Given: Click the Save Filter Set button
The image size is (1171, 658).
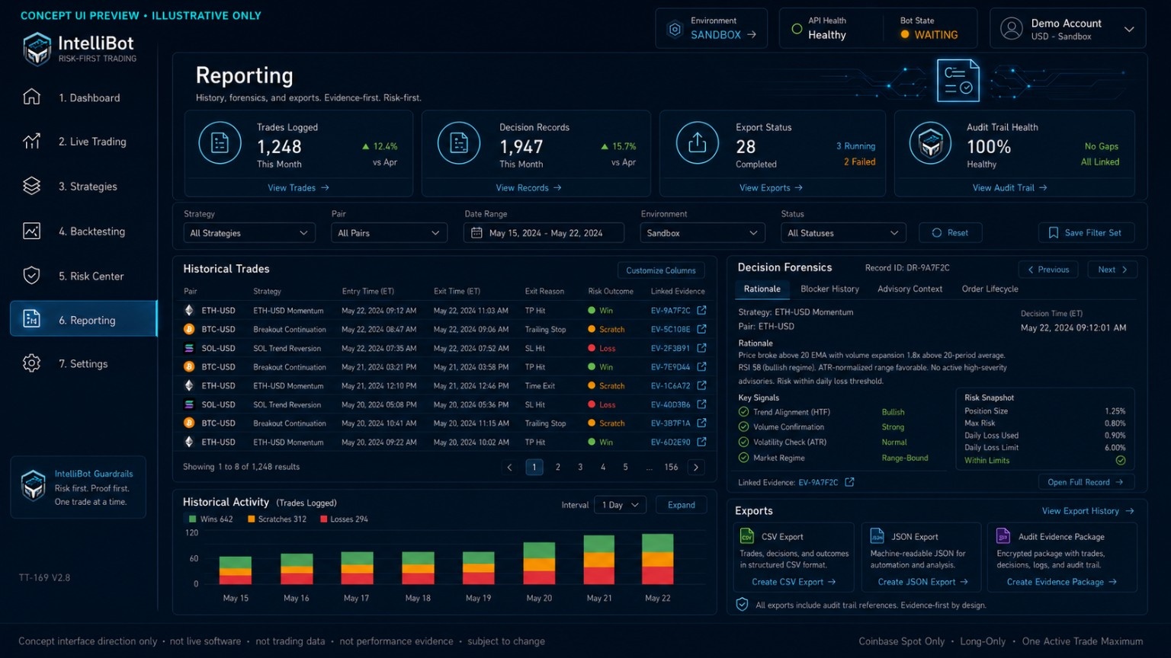Looking at the screenshot, I should point(1086,233).
